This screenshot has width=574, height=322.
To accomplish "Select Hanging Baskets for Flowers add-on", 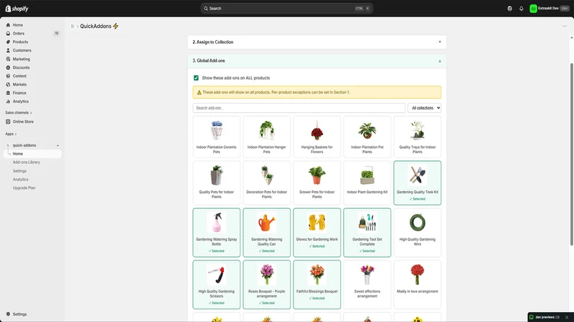I will [x=317, y=137].
